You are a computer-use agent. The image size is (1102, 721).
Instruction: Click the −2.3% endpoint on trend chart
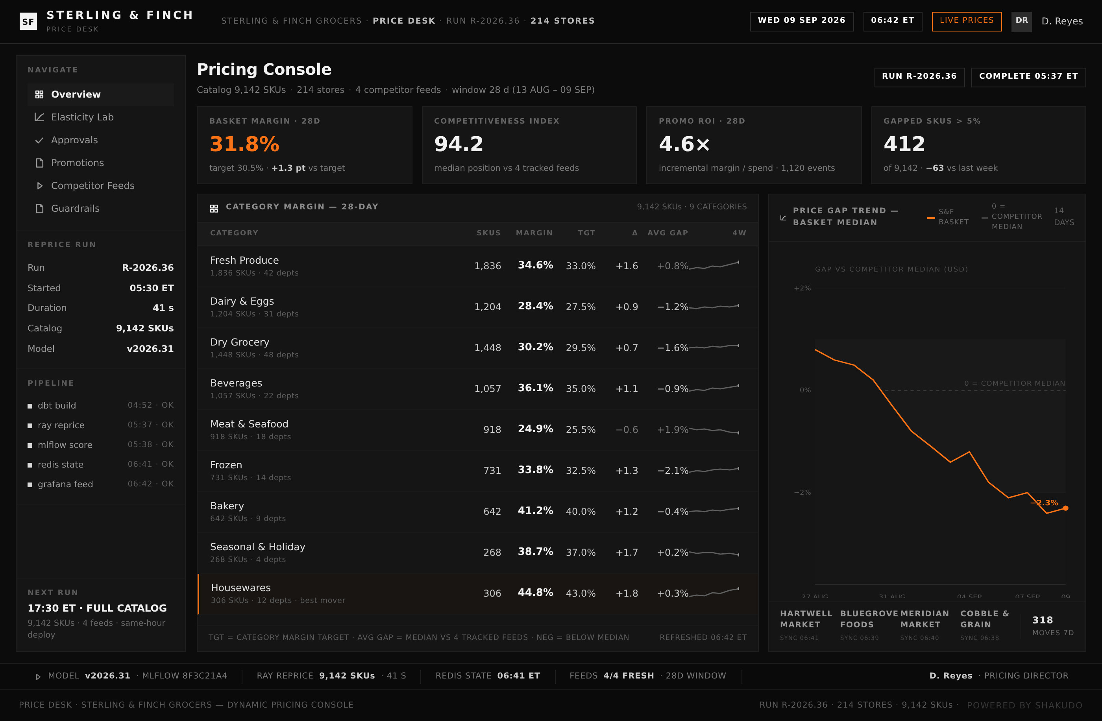click(1065, 508)
